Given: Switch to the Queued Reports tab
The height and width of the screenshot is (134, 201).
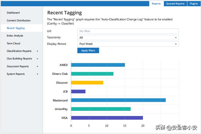Looking at the screenshot, I should (x=175, y=3).
